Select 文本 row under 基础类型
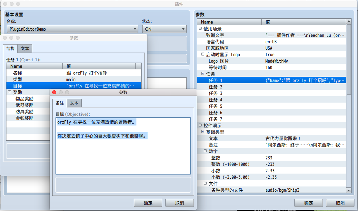The image size is (358, 211). point(272,138)
